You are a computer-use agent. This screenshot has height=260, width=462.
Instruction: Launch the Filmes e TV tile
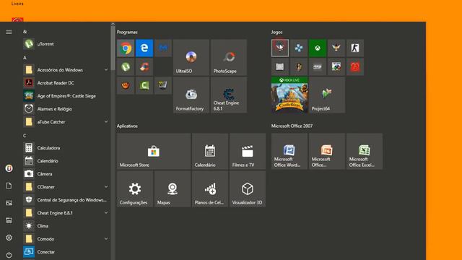248,151
